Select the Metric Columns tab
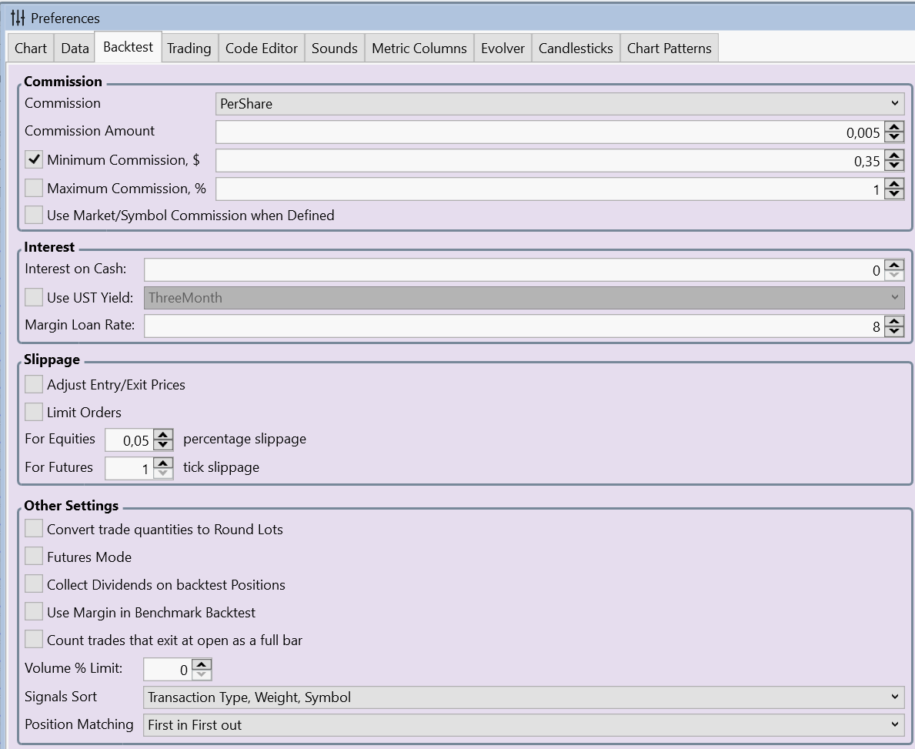This screenshot has height=749, width=915. [419, 48]
